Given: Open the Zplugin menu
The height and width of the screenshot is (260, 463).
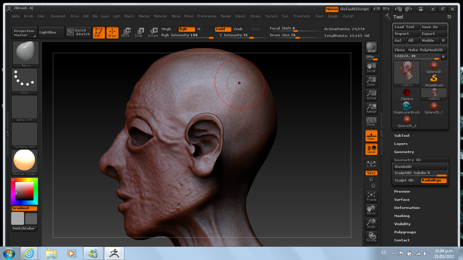Looking at the screenshot, I should (333, 16).
